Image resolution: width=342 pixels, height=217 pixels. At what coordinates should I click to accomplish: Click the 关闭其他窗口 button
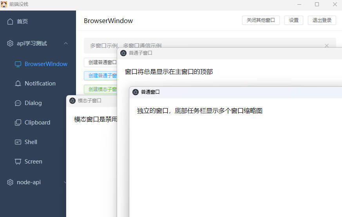click(x=261, y=20)
